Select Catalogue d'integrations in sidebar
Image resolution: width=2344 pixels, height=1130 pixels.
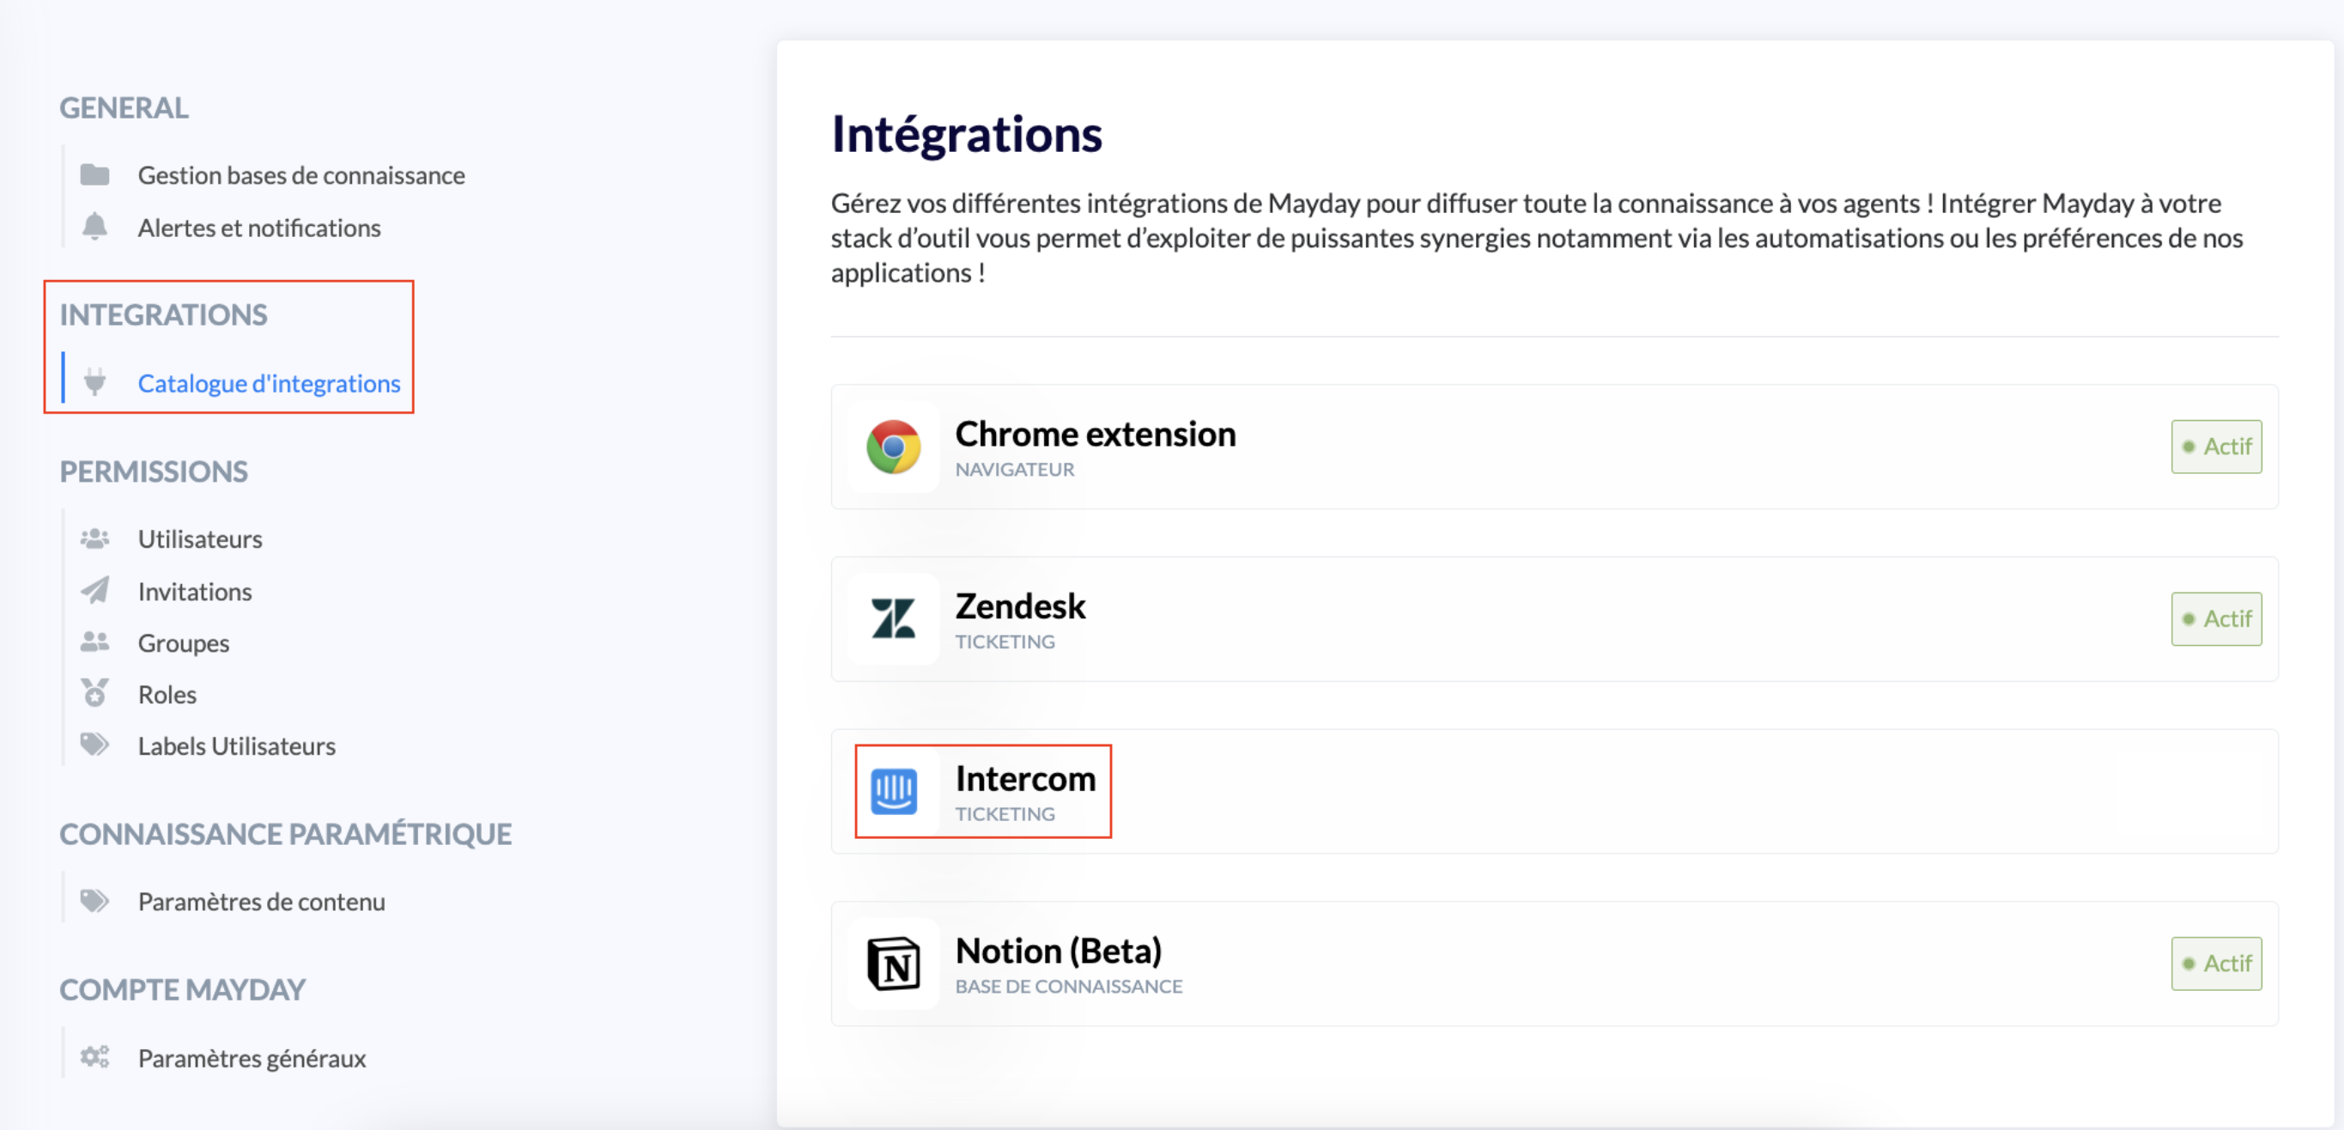click(269, 383)
